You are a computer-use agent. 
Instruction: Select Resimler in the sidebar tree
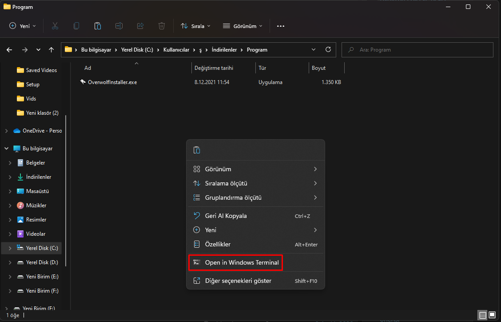[32, 220]
